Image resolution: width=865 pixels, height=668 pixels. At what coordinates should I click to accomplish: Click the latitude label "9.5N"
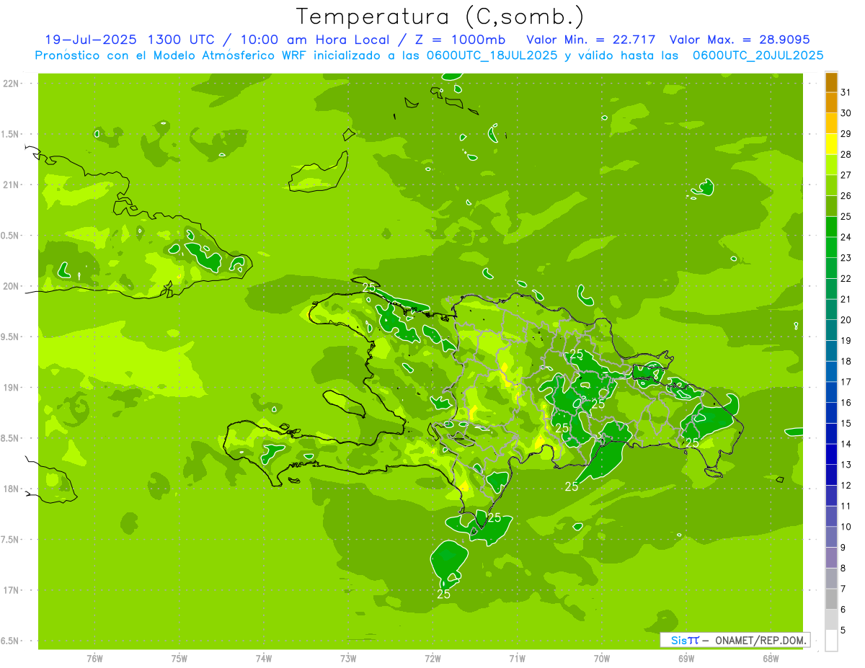click(11, 337)
